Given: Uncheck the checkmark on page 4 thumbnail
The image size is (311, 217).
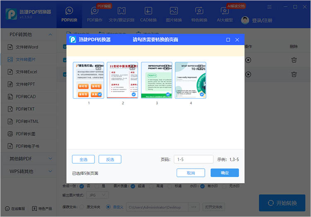Looking at the screenshot, I should (x=202, y=94).
